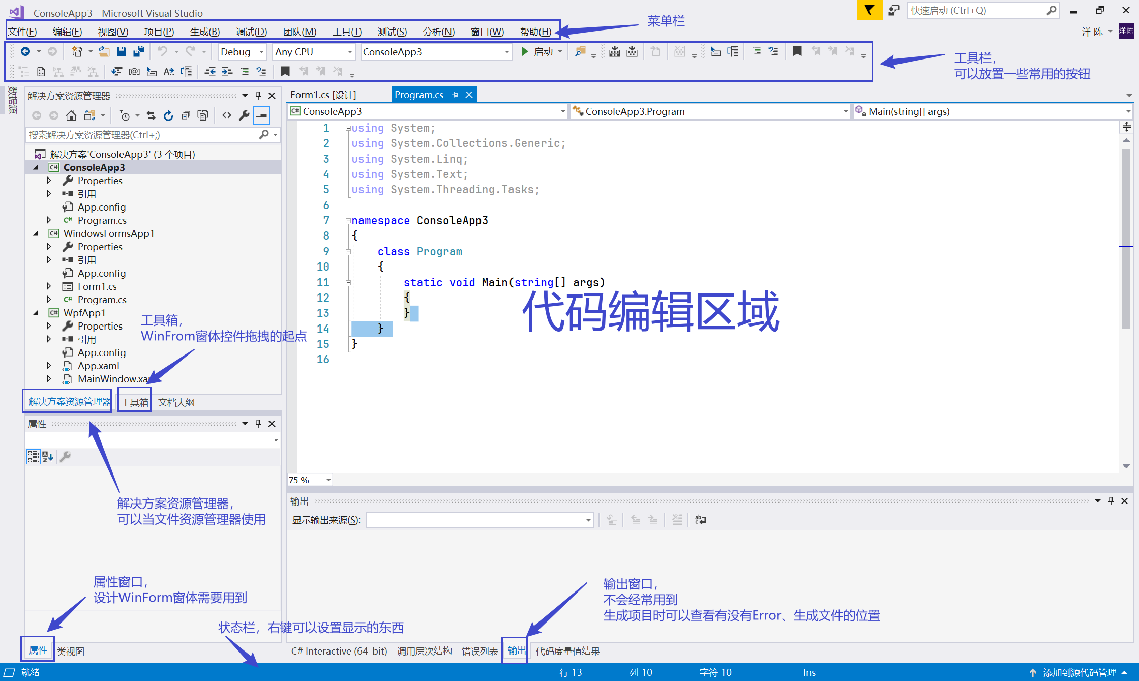Click 错误列表 in the bottom panel bar
The width and height of the screenshot is (1139, 681).
pos(478,651)
